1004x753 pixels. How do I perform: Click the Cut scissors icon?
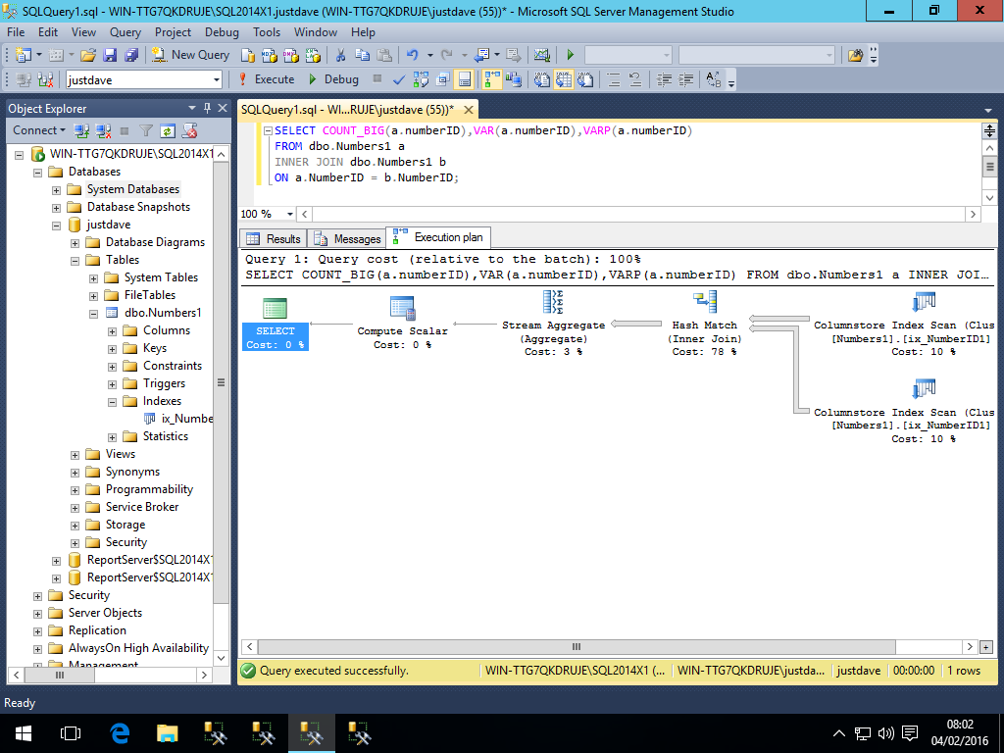(340, 55)
